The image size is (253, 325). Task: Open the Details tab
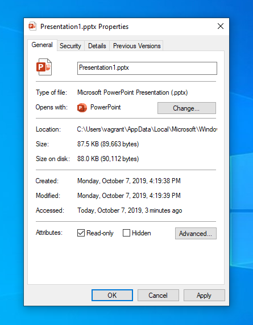coord(97,46)
